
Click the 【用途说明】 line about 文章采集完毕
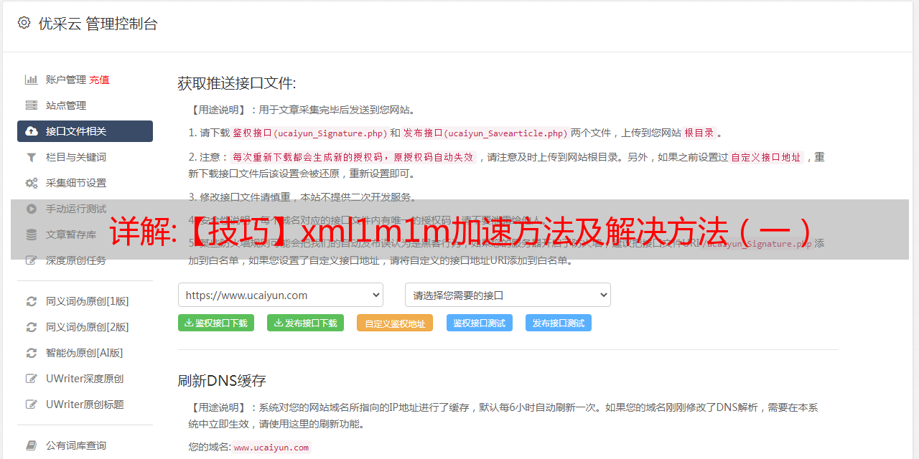tap(302, 110)
